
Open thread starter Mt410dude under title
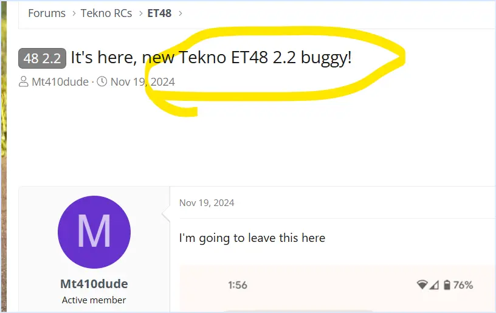pyautogui.click(x=60, y=82)
